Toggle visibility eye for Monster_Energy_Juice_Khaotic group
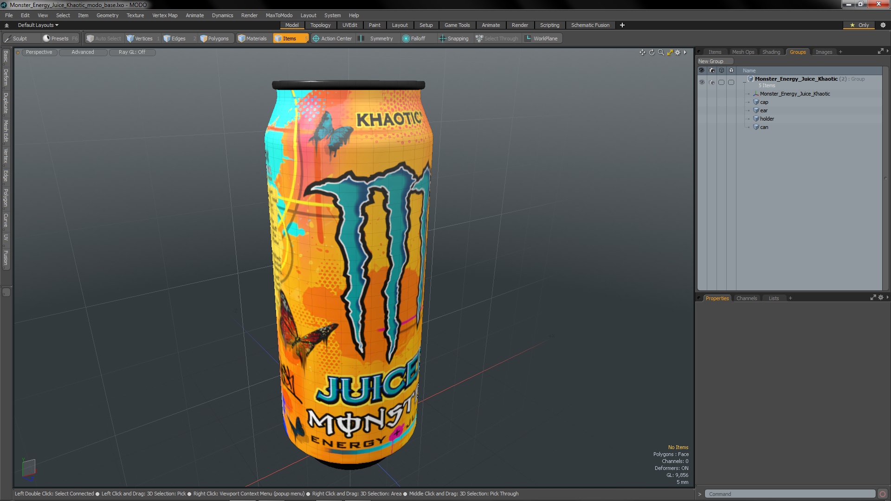Image resolution: width=891 pixels, height=501 pixels. pyautogui.click(x=702, y=82)
